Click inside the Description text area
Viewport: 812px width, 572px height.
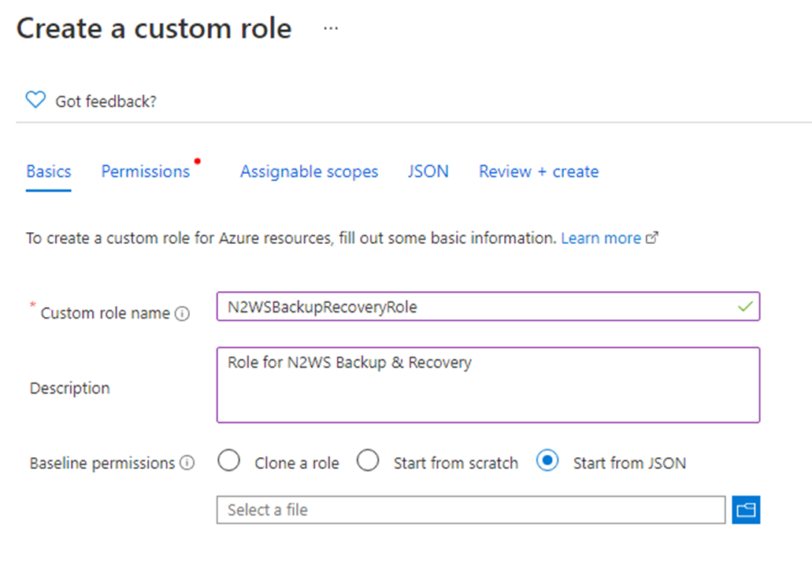[x=488, y=386]
